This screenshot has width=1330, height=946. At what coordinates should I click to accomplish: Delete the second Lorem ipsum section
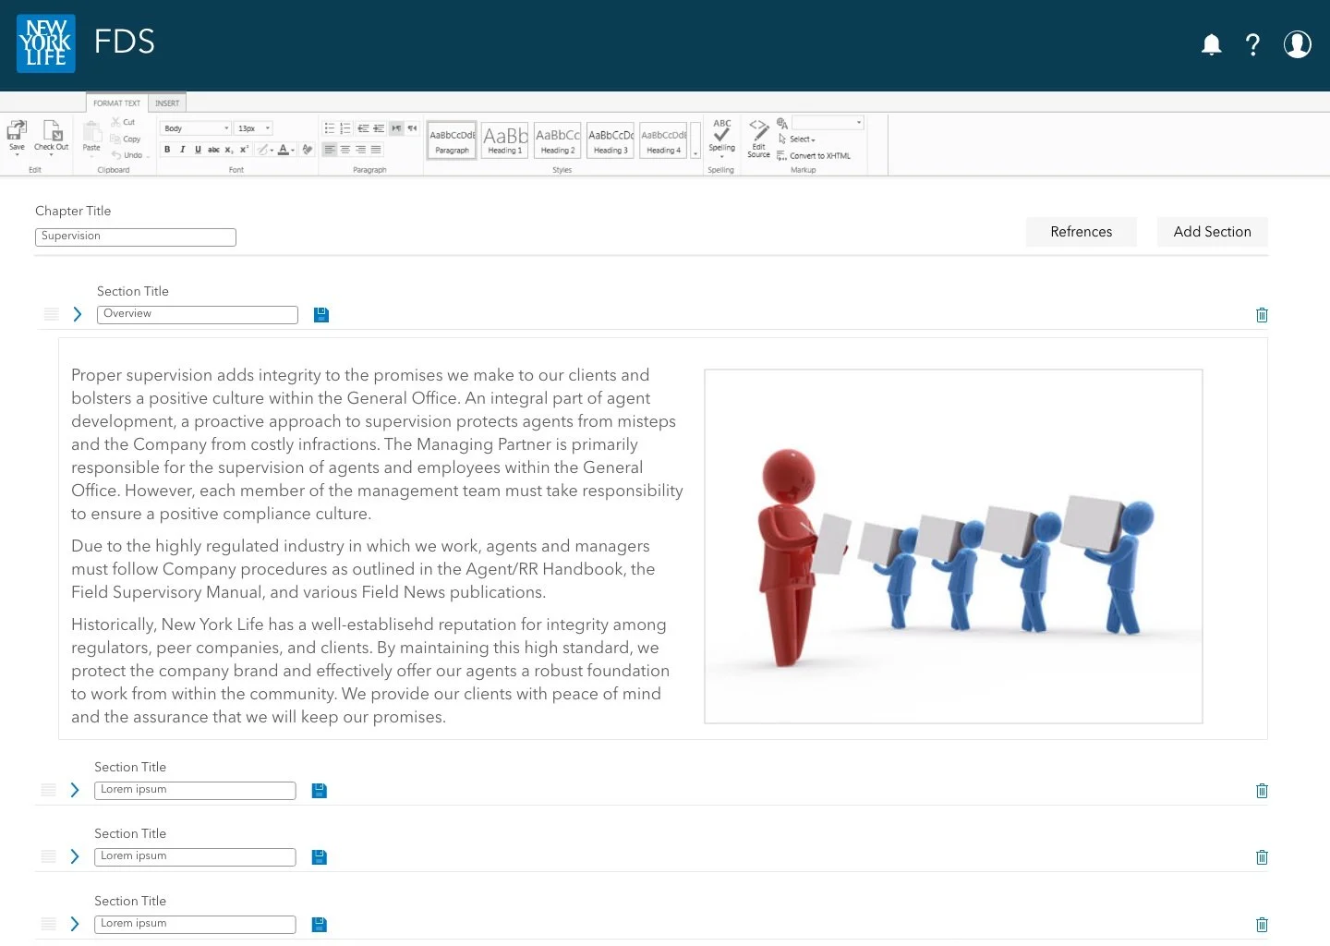(1262, 857)
